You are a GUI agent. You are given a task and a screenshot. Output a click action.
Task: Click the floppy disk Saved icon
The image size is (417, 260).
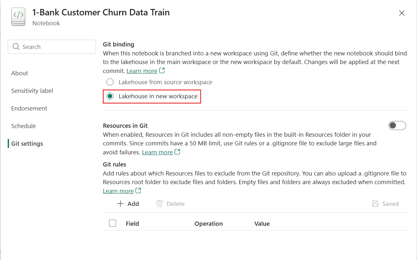click(375, 204)
